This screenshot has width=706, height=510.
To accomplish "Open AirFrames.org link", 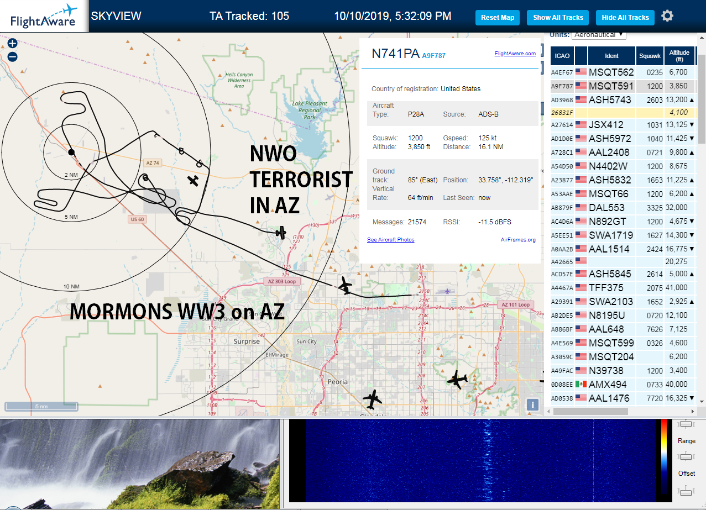I will (x=518, y=240).
